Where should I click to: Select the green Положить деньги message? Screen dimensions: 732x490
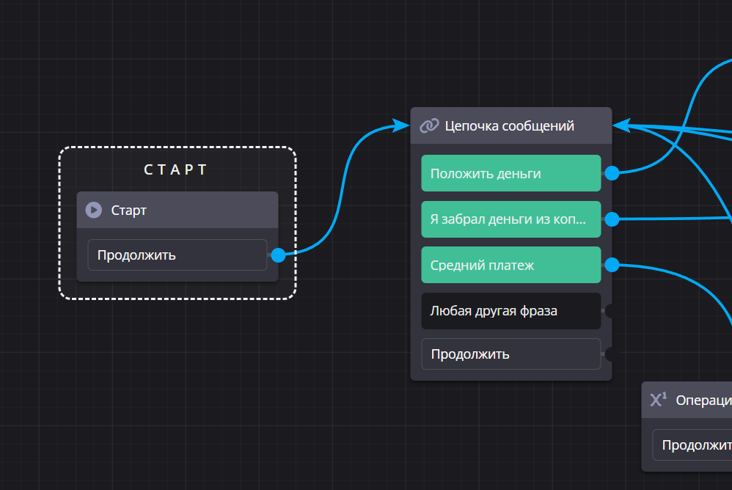coord(510,173)
